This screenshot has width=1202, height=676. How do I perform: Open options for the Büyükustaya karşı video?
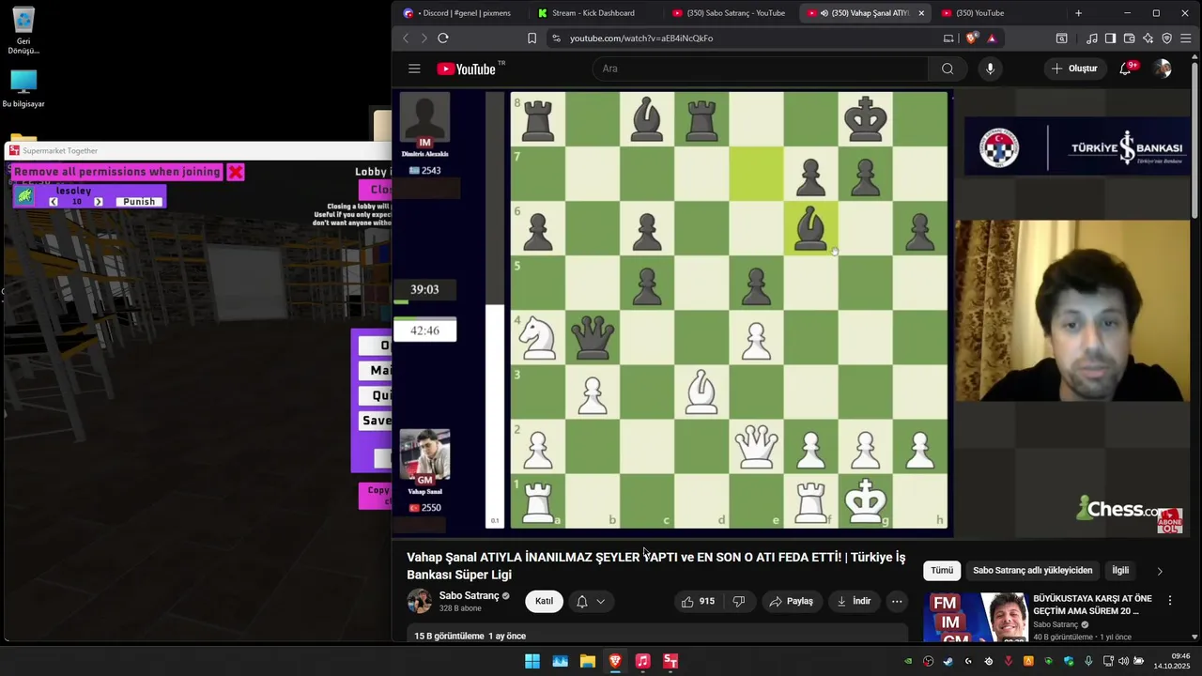click(1170, 600)
